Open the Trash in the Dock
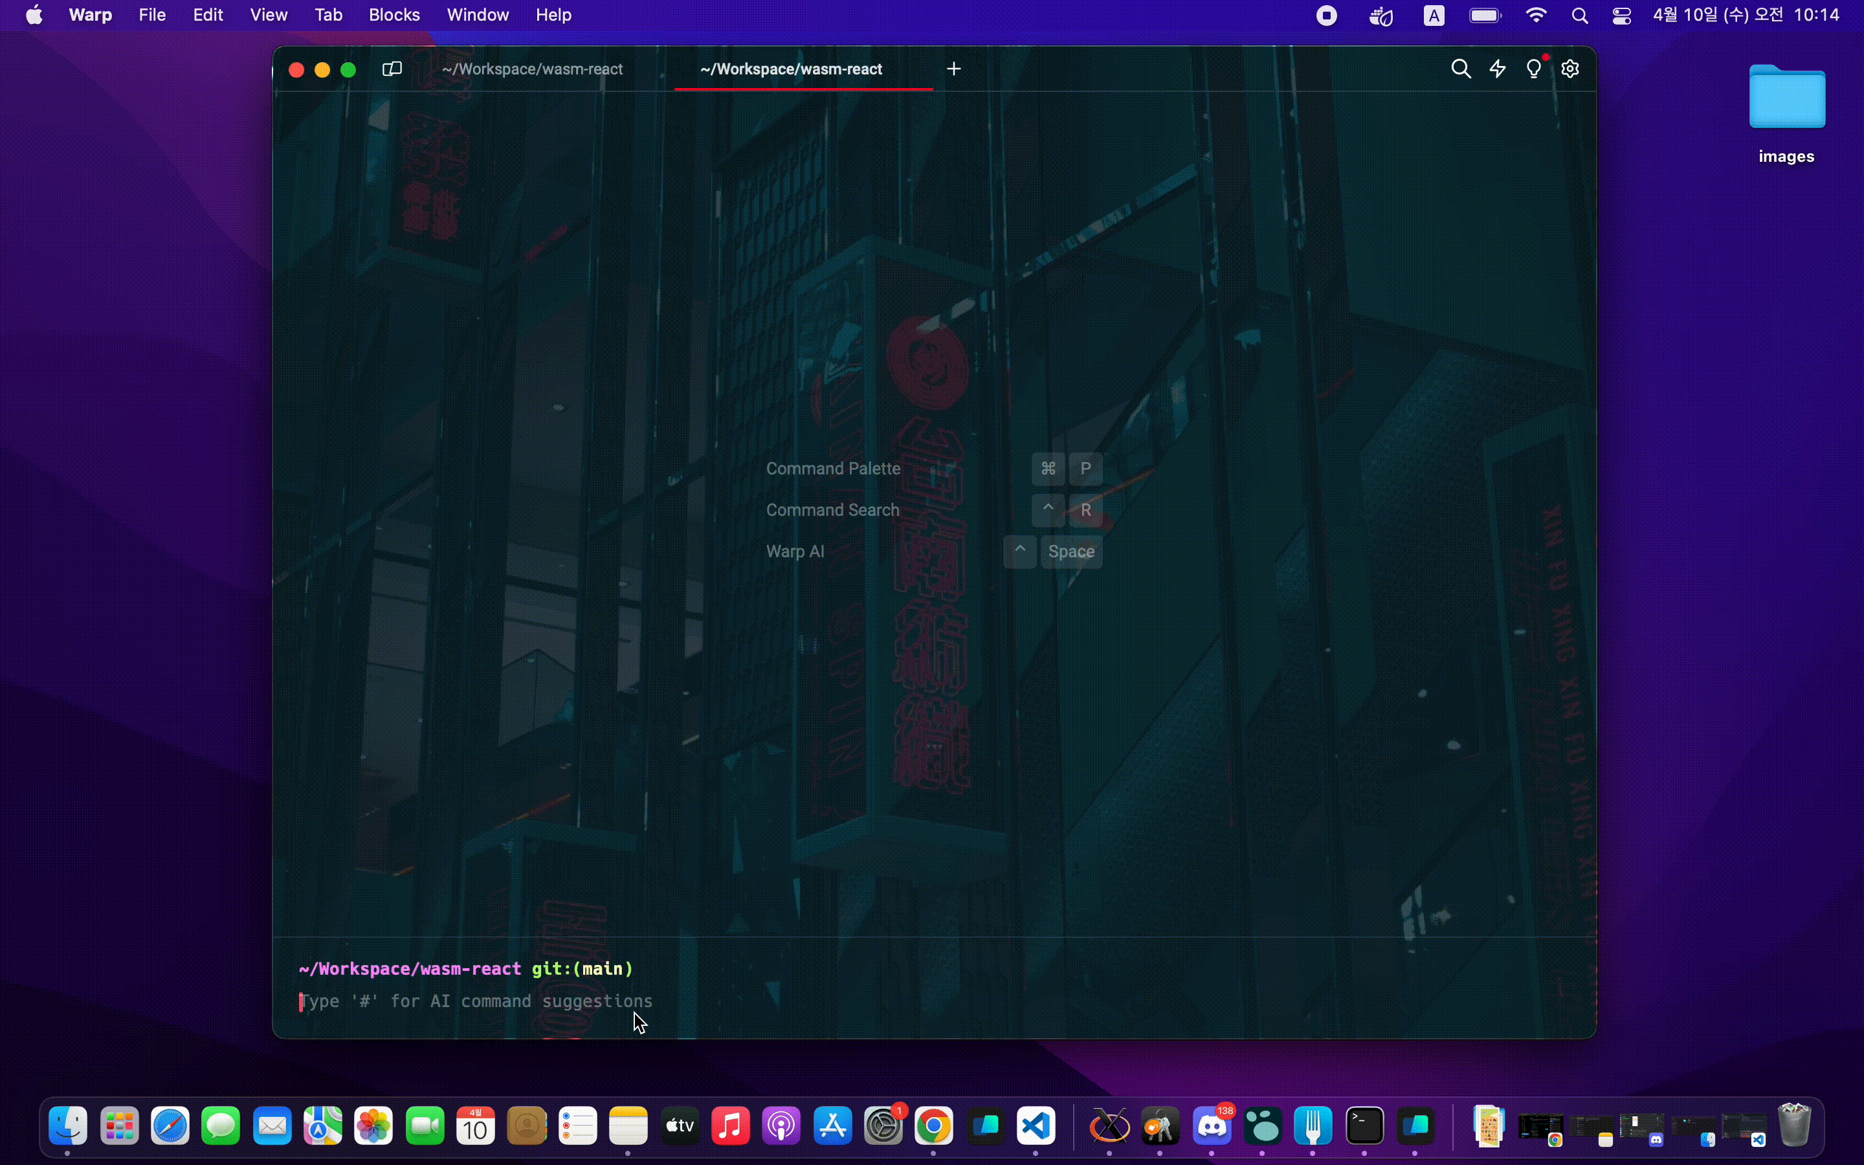This screenshot has width=1864, height=1165. pyautogui.click(x=1795, y=1125)
